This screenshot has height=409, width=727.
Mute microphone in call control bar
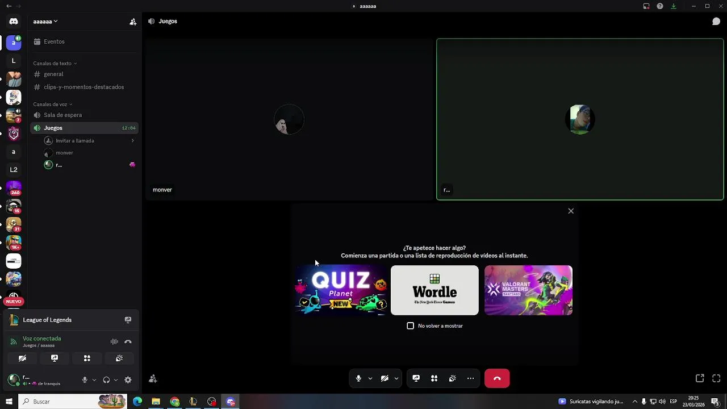pos(358,378)
